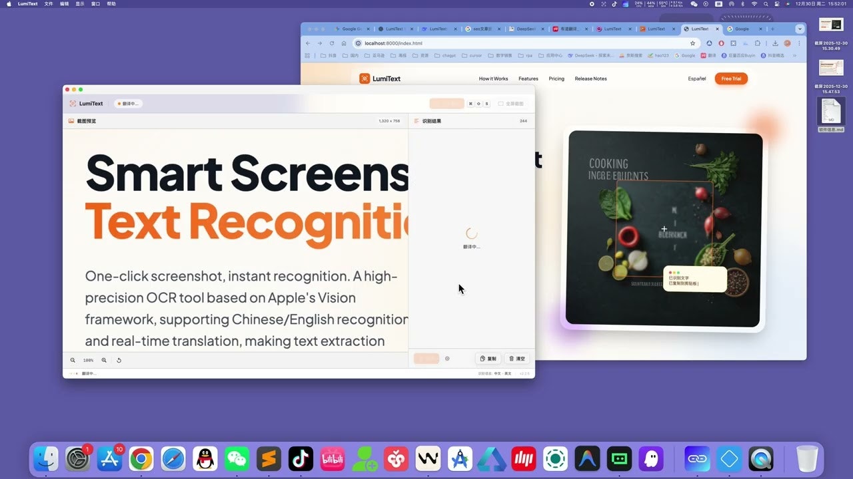The image size is (853, 479).
Task: Close the active LumiText Chrome tab
Action: point(718,29)
